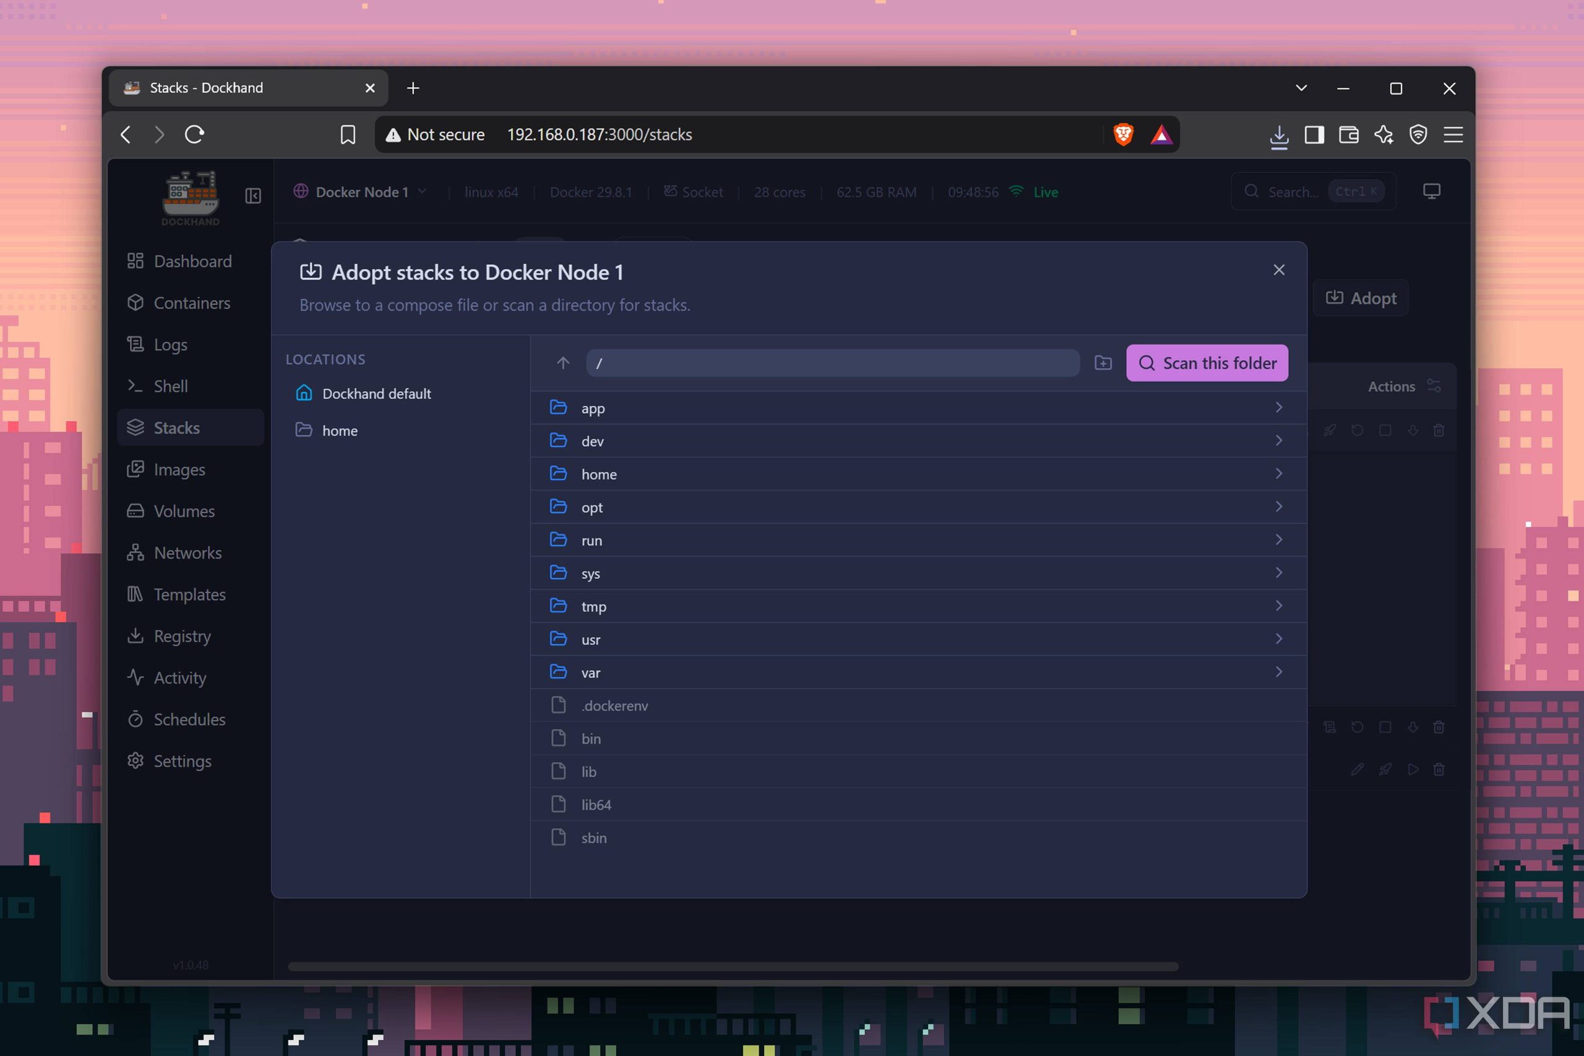The height and width of the screenshot is (1056, 1584).
Task: Expand the tmp folder chevron
Action: click(x=1278, y=606)
